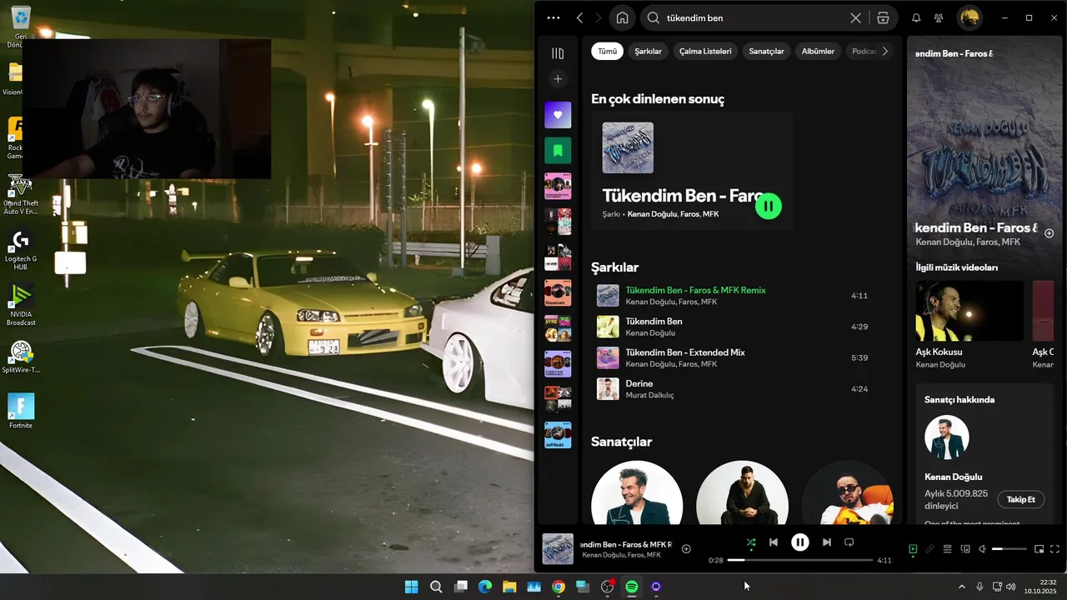
Task: Open lyrics with the microphone icon
Action: [929, 549]
